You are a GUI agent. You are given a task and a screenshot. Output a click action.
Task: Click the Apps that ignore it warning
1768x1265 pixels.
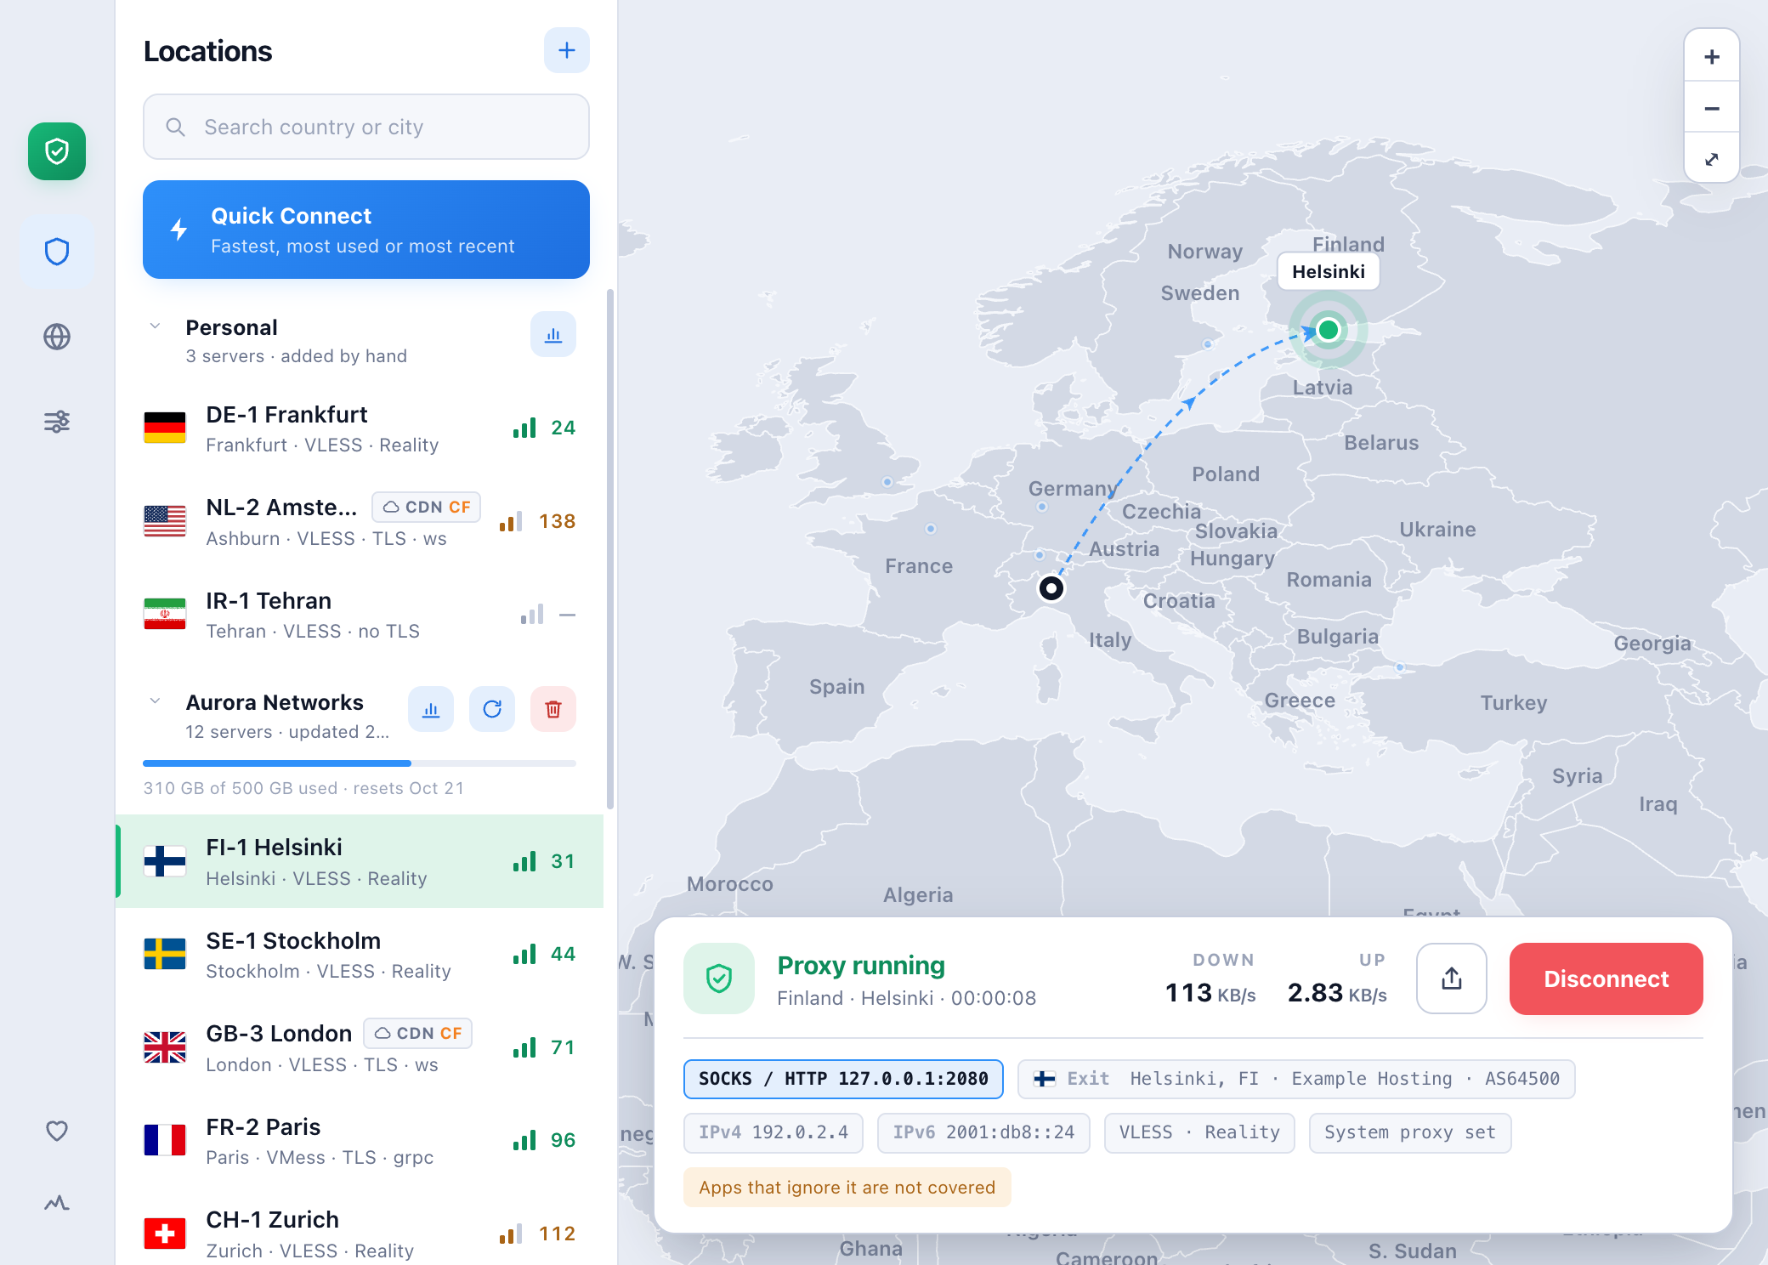[847, 1188]
